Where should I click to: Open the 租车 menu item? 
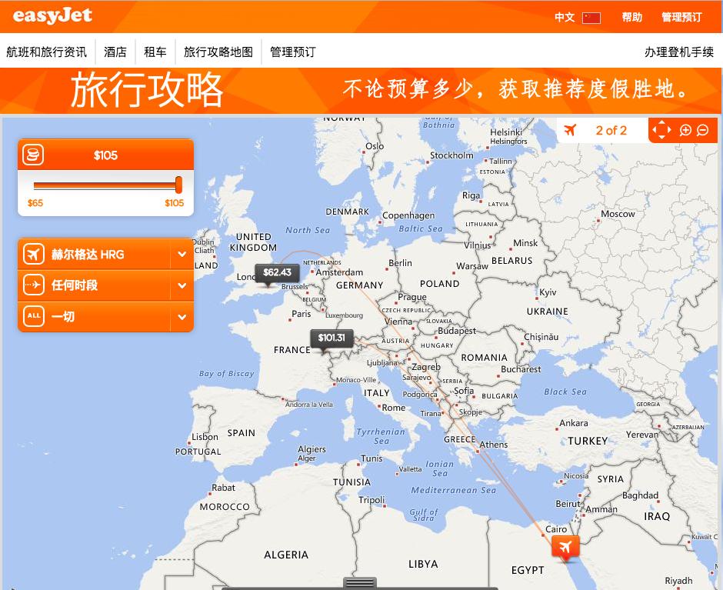tap(155, 52)
